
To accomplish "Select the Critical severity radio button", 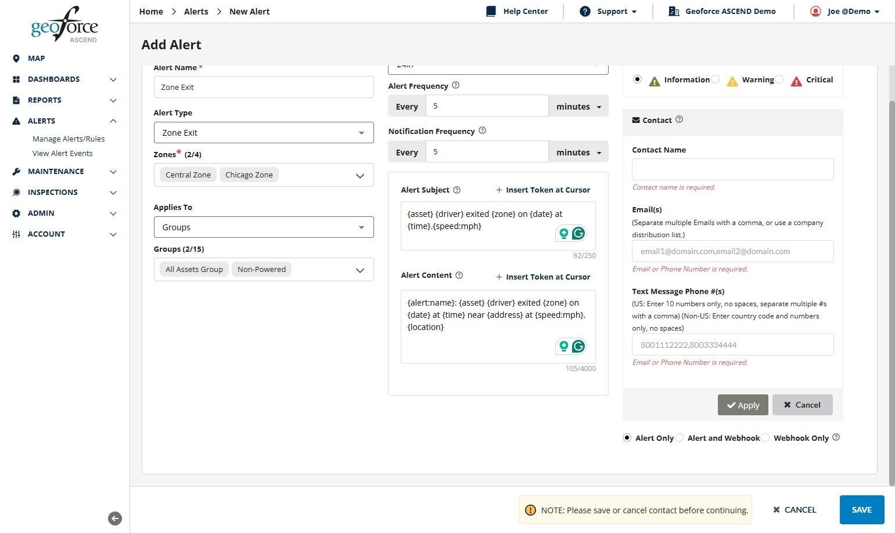I will click(x=779, y=79).
